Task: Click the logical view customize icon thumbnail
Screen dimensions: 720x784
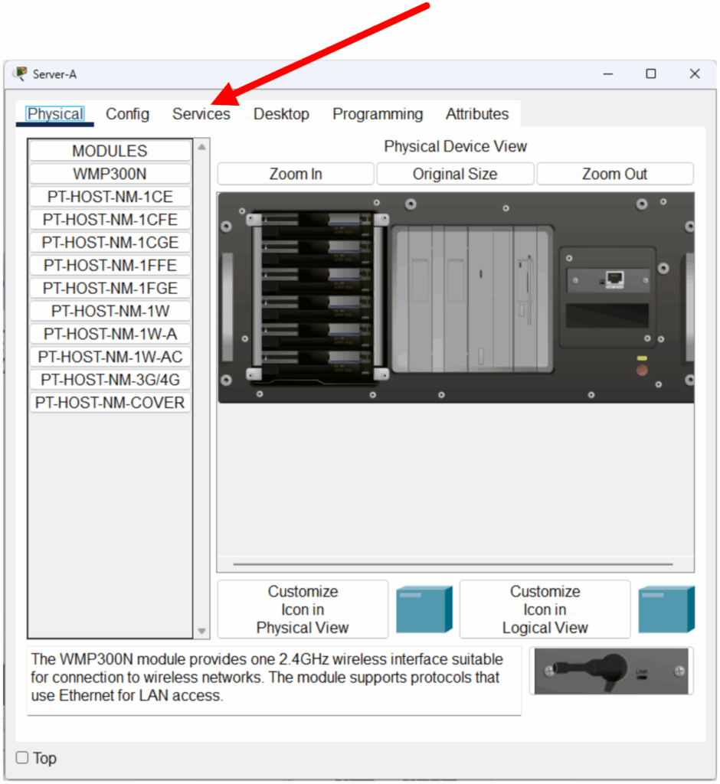Action: 666,609
